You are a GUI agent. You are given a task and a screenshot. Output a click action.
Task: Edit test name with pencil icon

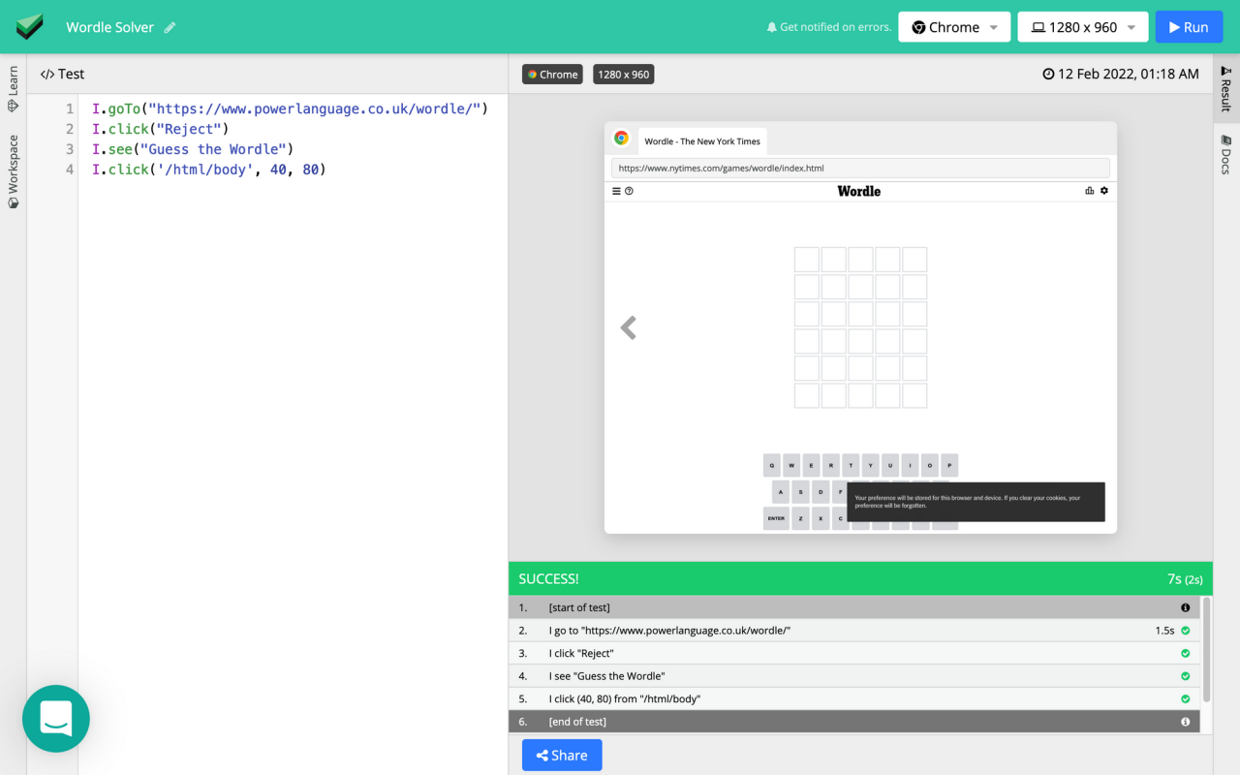tap(170, 27)
